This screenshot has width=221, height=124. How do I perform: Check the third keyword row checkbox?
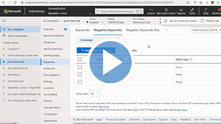80,82
